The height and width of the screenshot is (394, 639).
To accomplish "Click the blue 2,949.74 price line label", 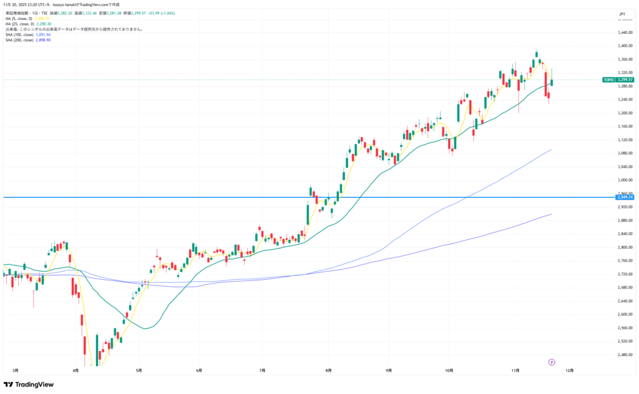I will 624,197.
